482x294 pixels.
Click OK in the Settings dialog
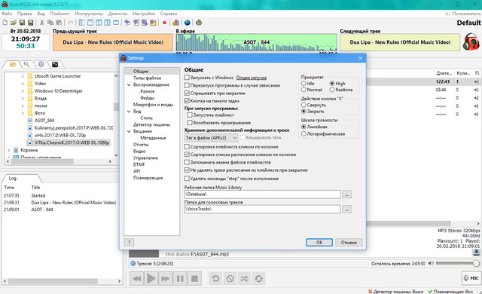click(319, 242)
